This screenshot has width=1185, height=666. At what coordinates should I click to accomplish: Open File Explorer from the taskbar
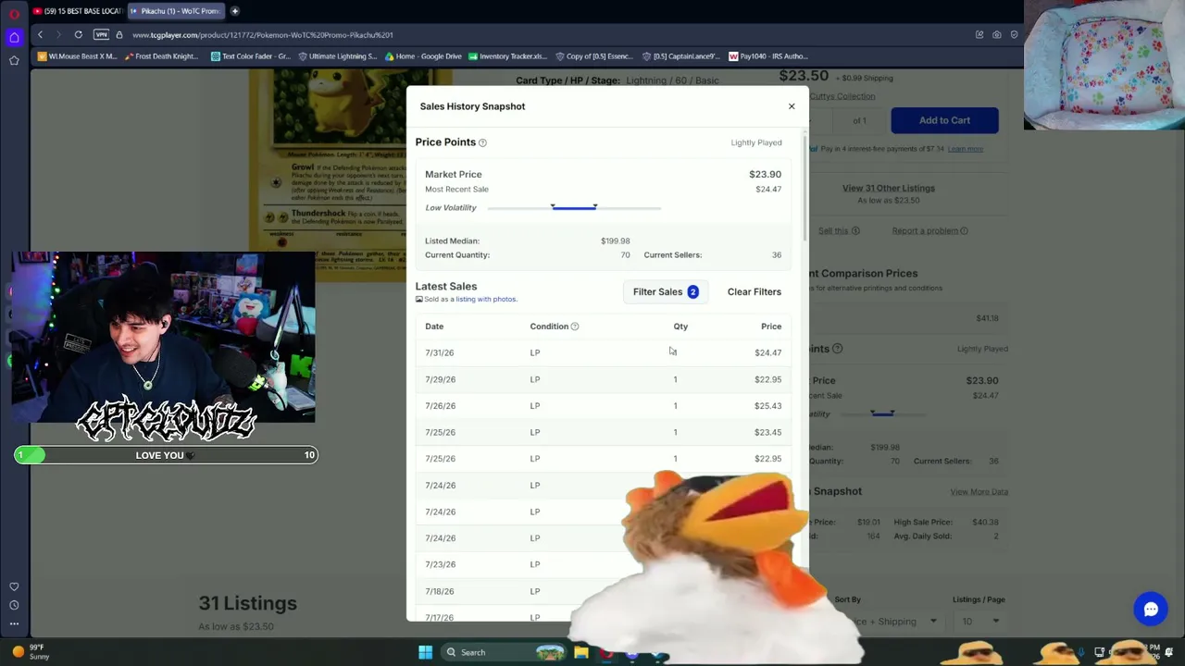(580, 652)
